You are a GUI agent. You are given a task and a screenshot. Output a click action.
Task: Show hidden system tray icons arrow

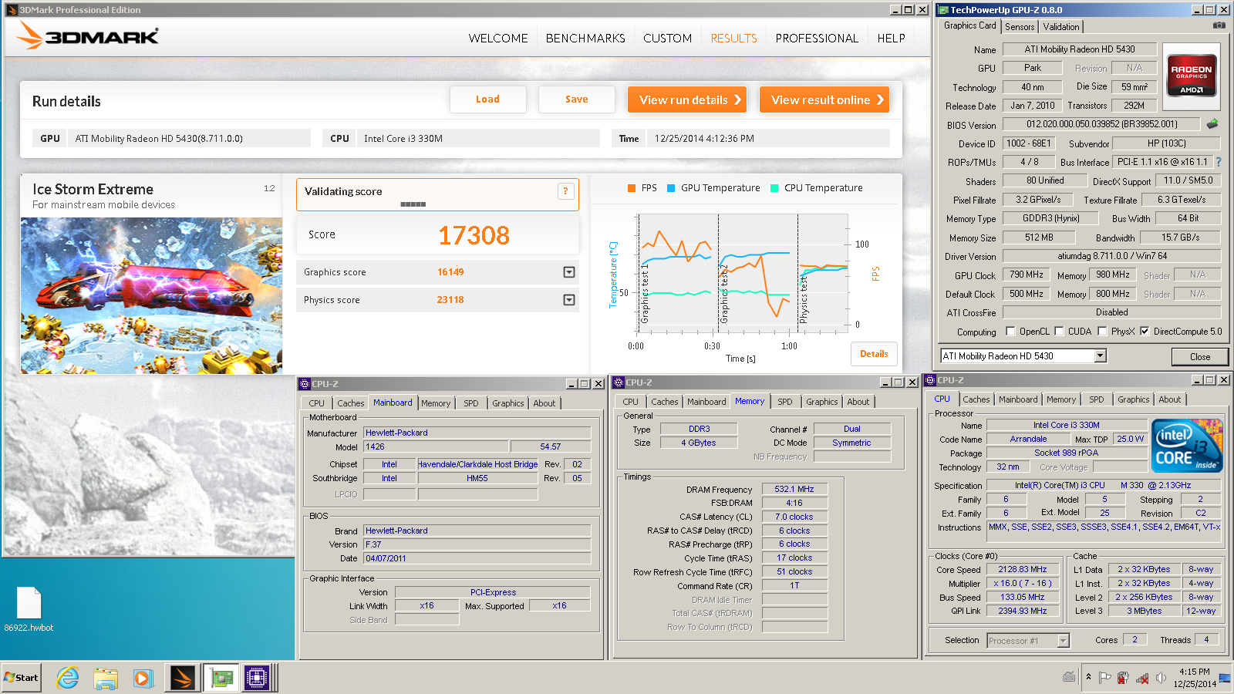coord(1088,677)
